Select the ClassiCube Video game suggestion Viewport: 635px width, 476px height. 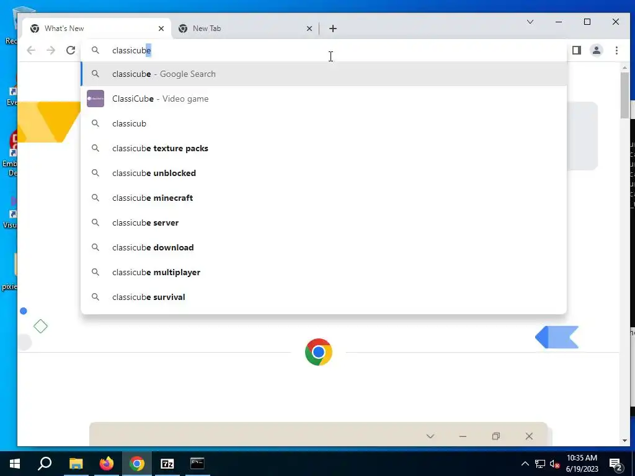(x=324, y=99)
